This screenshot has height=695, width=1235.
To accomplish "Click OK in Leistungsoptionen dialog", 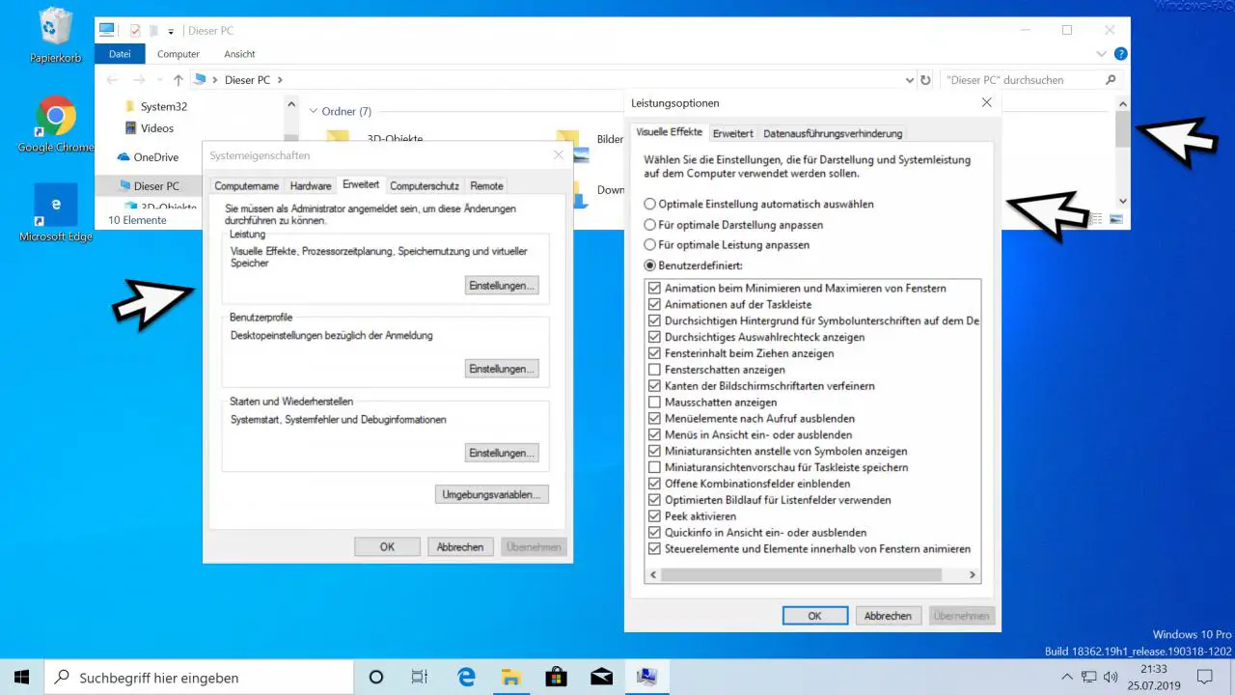I will [815, 616].
